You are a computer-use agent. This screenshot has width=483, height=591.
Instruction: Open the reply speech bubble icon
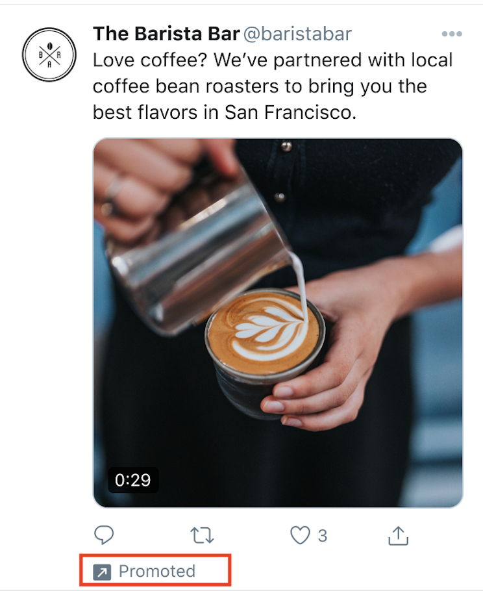point(104,534)
